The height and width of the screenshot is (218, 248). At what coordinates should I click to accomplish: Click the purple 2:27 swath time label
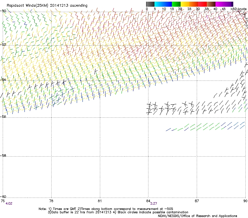pos(153,204)
